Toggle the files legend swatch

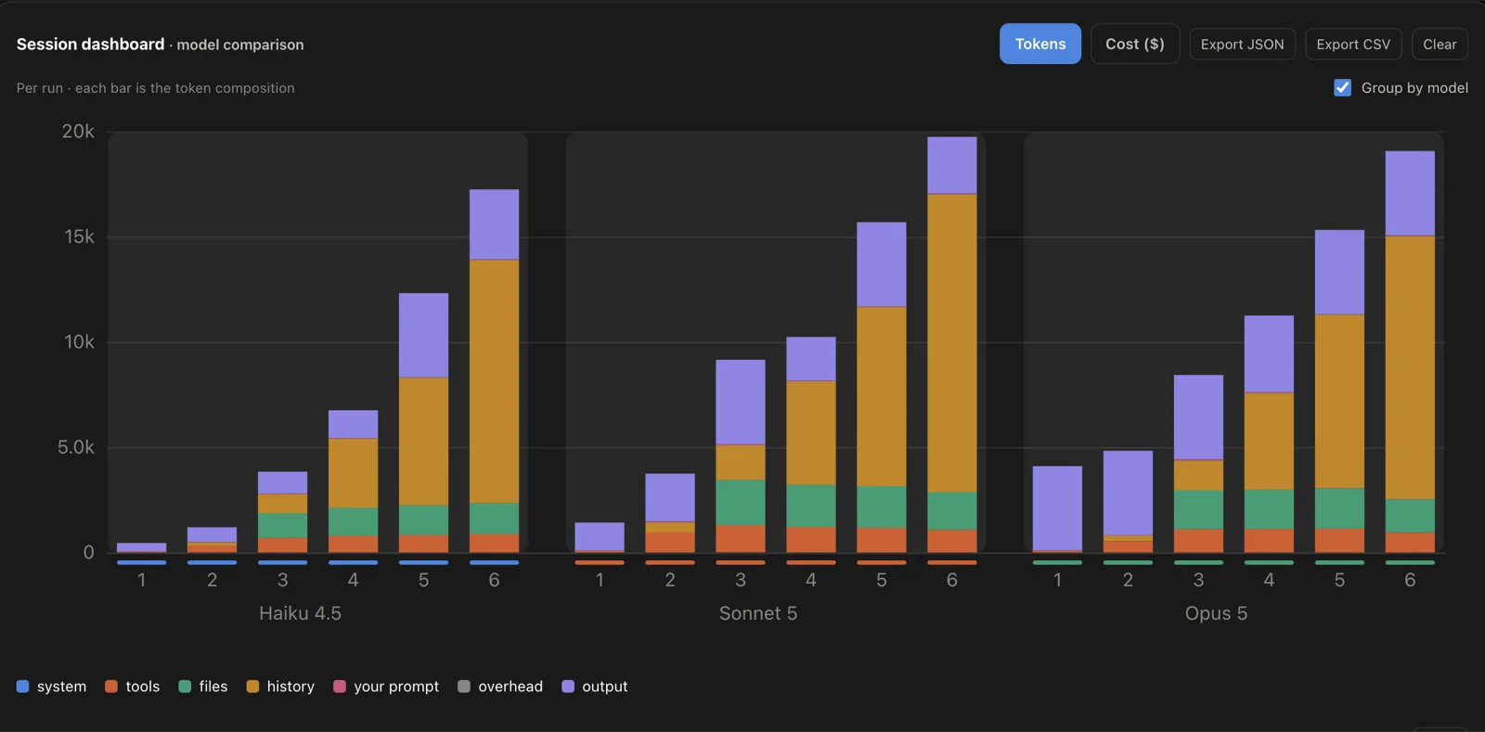(x=185, y=687)
